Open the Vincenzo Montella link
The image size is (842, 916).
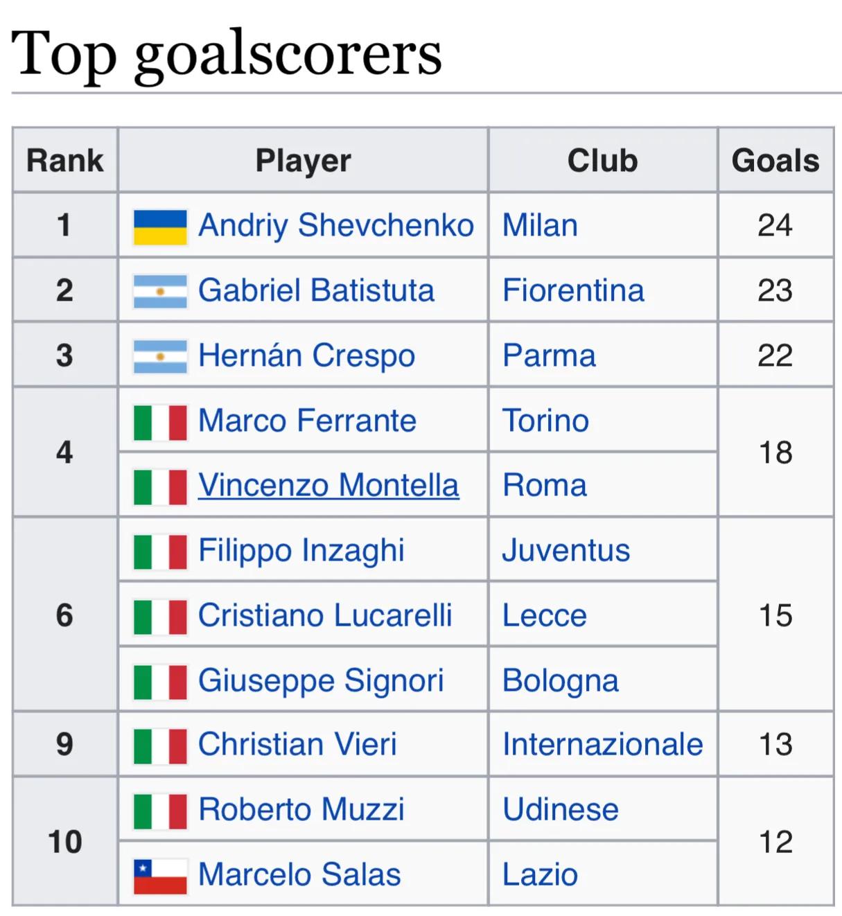point(328,485)
